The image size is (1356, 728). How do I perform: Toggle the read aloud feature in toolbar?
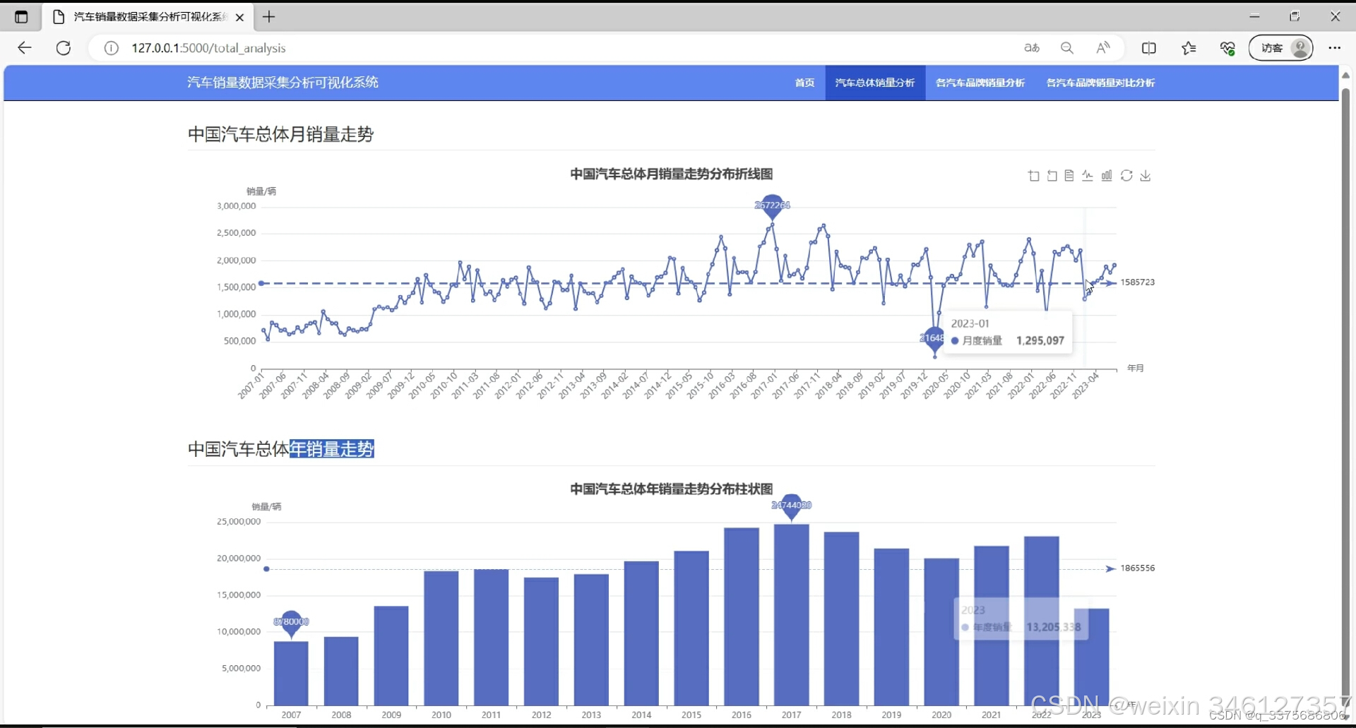1104,47
